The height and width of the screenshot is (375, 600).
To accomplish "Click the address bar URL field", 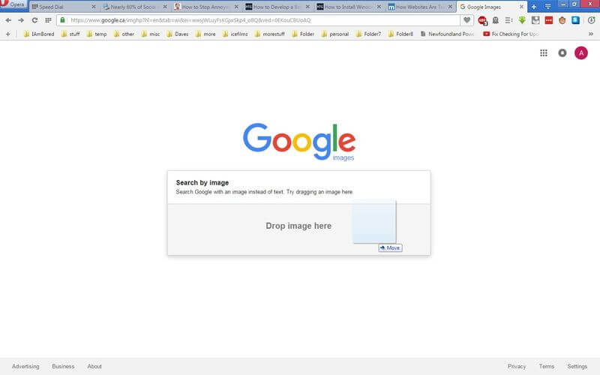I will pos(264,20).
